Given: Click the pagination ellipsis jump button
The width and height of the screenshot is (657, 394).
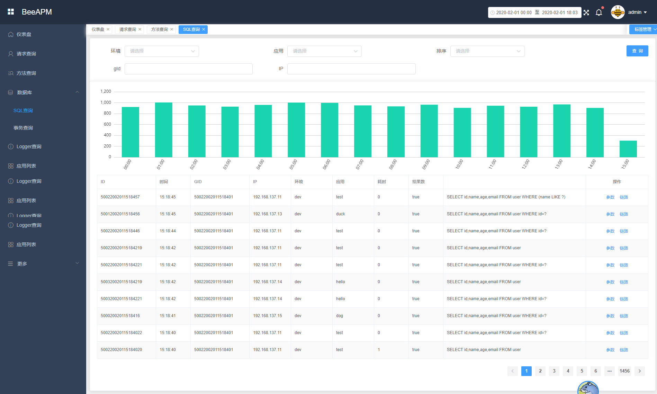Looking at the screenshot, I should [610, 371].
